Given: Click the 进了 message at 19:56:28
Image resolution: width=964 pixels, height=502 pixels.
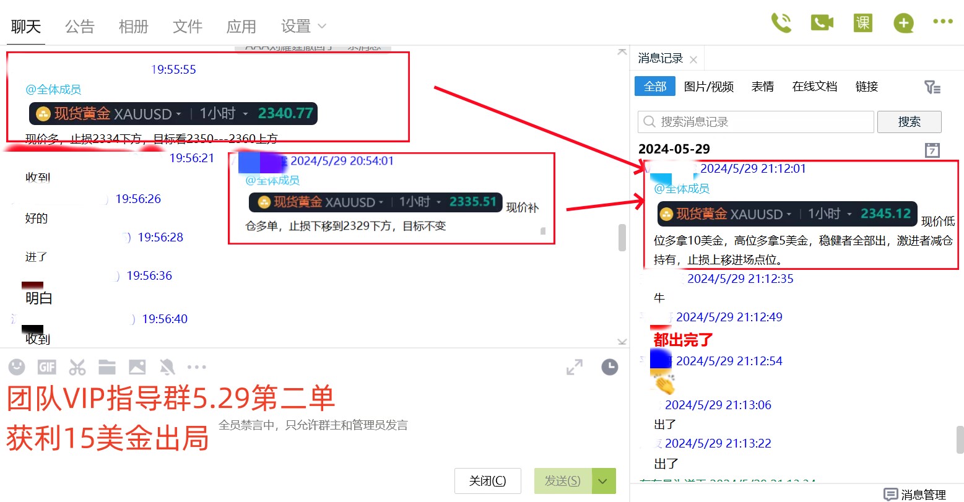Looking at the screenshot, I should [37, 256].
